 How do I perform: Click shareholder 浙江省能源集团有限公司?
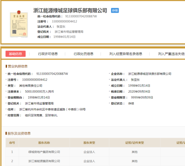click(44, 161)
